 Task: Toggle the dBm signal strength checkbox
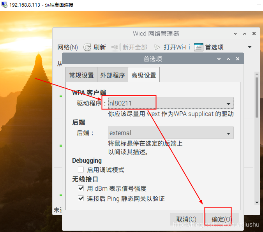click(x=81, y=188)
